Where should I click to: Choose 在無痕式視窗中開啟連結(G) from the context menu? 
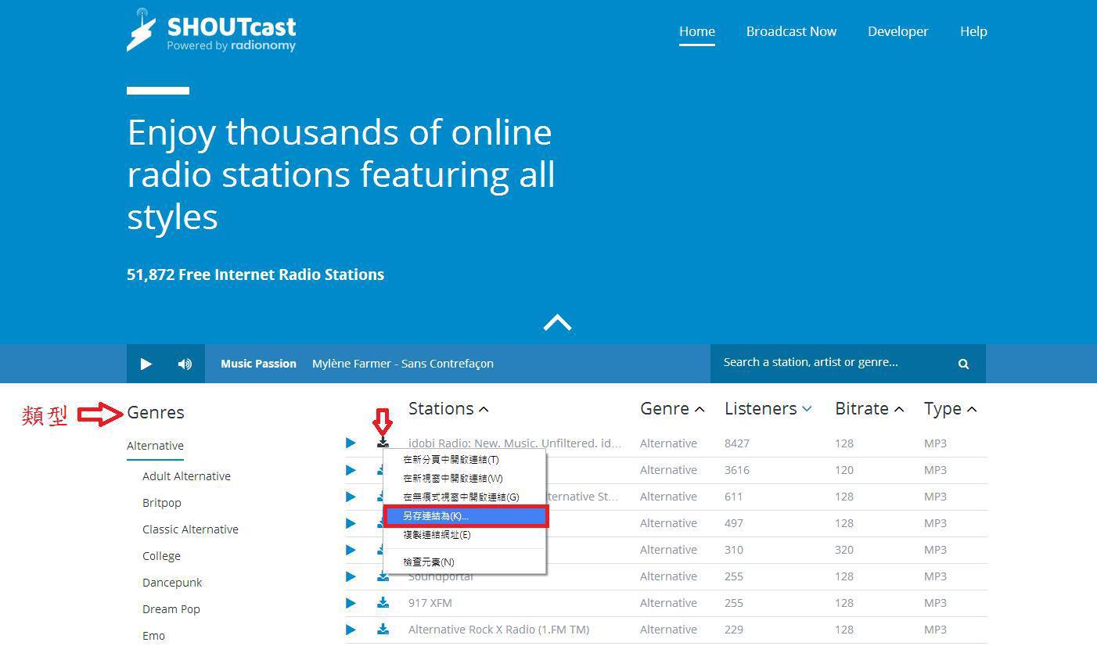point(465,497)
